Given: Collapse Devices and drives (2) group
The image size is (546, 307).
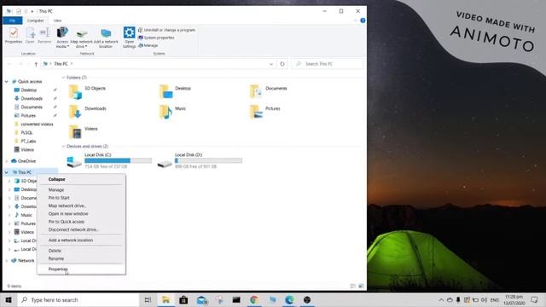Looking at the screenshot, I should 63,147.
